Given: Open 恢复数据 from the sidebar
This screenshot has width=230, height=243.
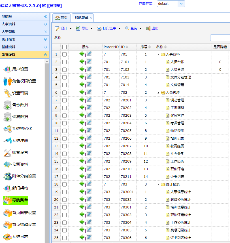Looking at the screenshot, I should [16, 117].
